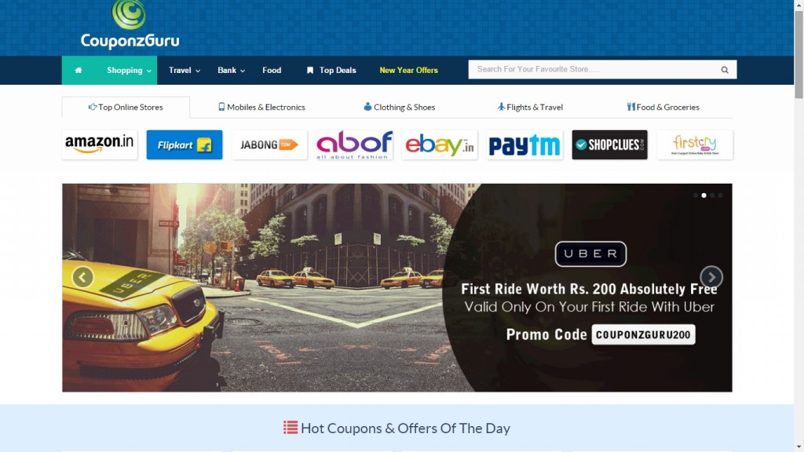The image size is (804, 452).
Task: Show the next banner slide
Action: [x=711, y=277]
